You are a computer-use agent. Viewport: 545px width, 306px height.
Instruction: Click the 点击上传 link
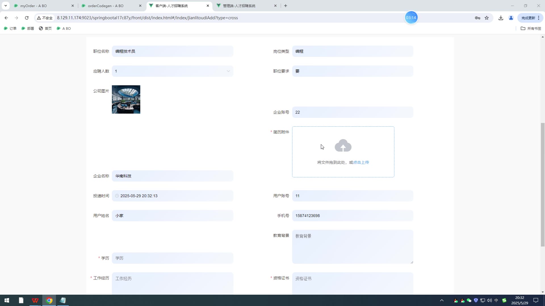[361, 162]
